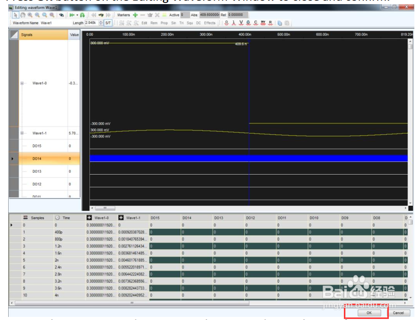Click the Cancel button

pos(399,313)
